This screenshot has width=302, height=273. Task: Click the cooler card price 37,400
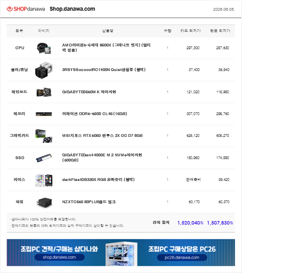click(194, 69)
